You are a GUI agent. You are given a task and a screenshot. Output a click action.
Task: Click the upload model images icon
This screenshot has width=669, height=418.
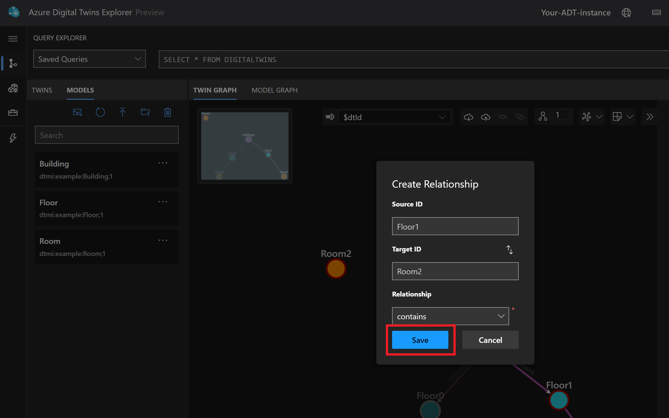[x=77, y=113]
